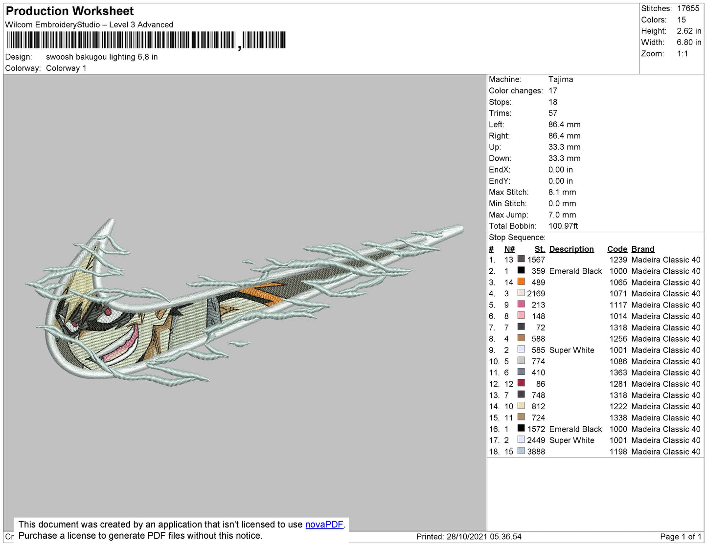Click the Total Bobbin value 100.97ft
Image resolution: width=707 pixels, height=546 pixels.
click(x=563, y=226)
